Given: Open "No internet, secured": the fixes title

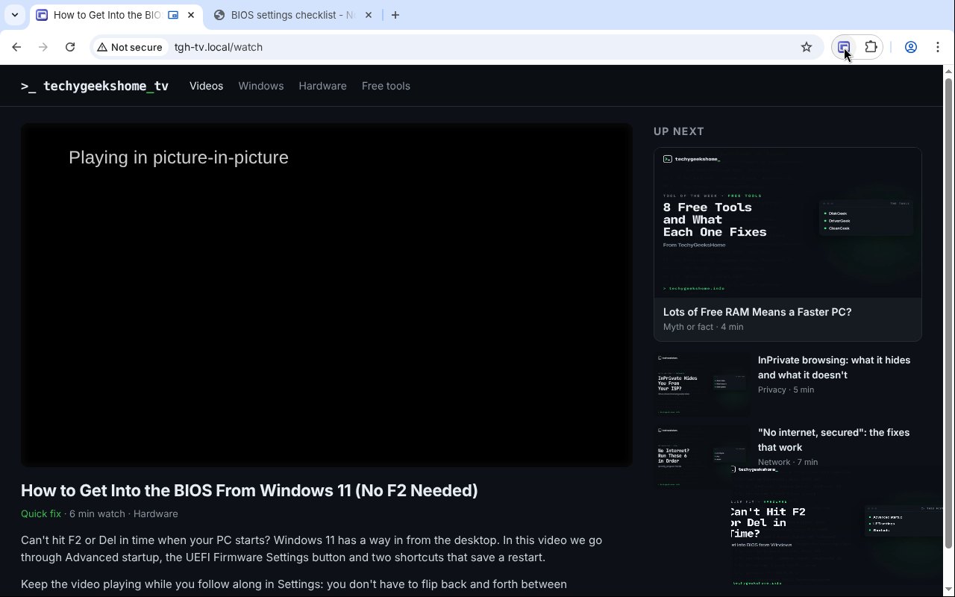Looking at the screenshot, I should 833,440.
